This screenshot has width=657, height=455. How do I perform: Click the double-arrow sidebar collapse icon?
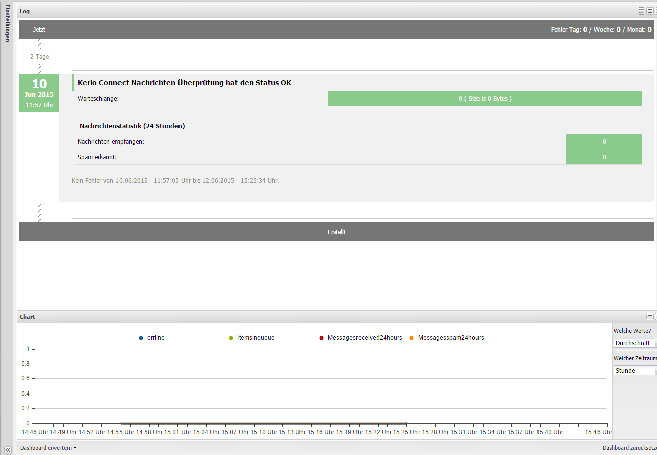point(8,450)
